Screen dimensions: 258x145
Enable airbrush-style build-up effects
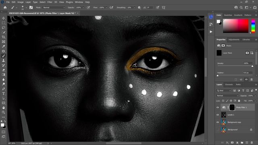tap(111, 8)
